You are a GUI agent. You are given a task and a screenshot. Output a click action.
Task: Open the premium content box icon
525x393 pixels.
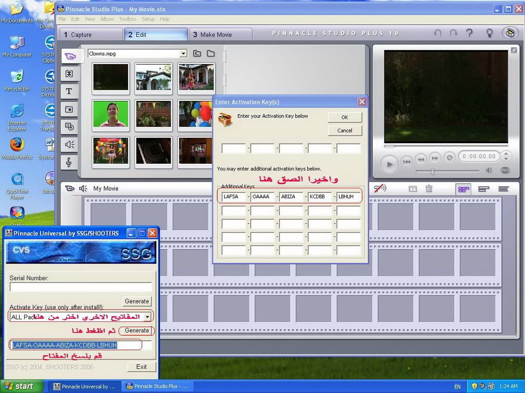click(510, 33)
